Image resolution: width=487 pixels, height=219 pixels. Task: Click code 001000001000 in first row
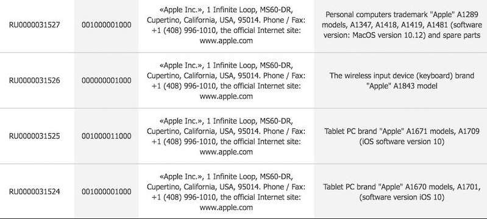point(107,25)
